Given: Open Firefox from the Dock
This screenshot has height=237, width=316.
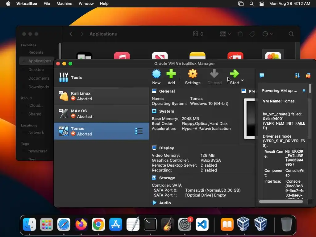Looking at the screenshot, I should click(x=81, y=224).
